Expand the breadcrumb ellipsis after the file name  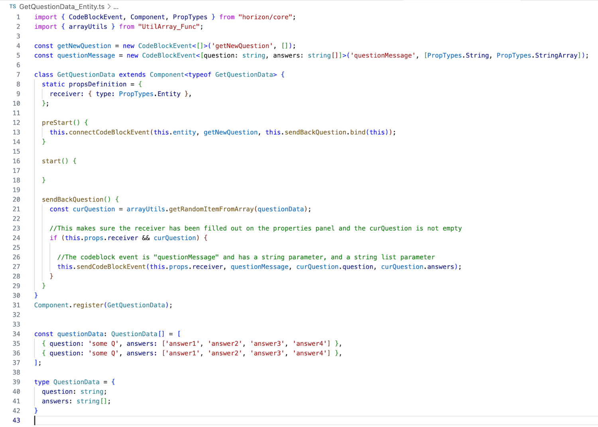(x=116, y=7)
